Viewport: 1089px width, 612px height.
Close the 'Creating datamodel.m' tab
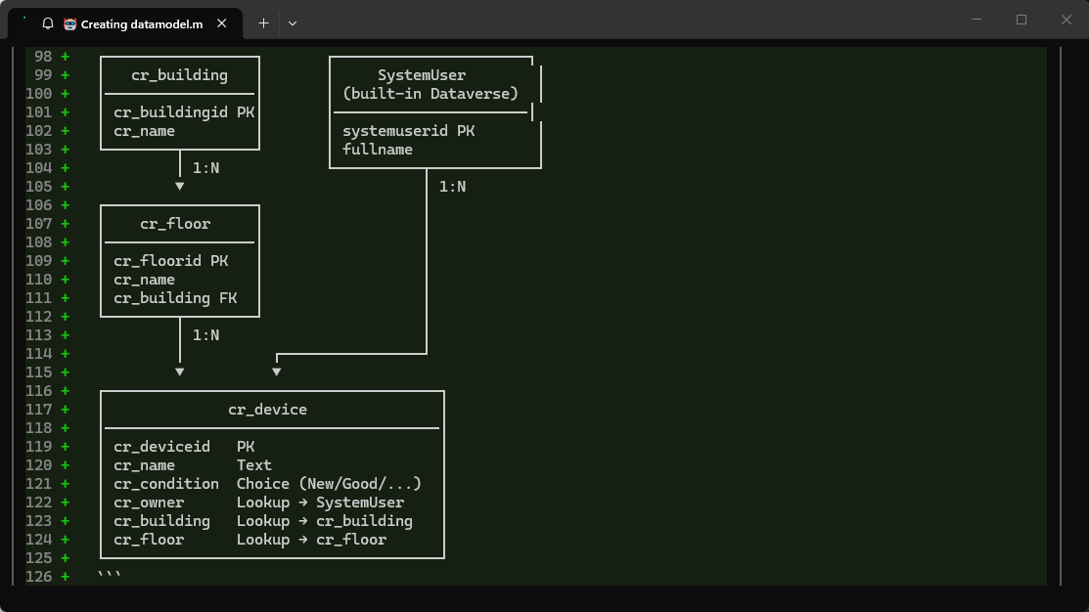[x=222, y=23]
